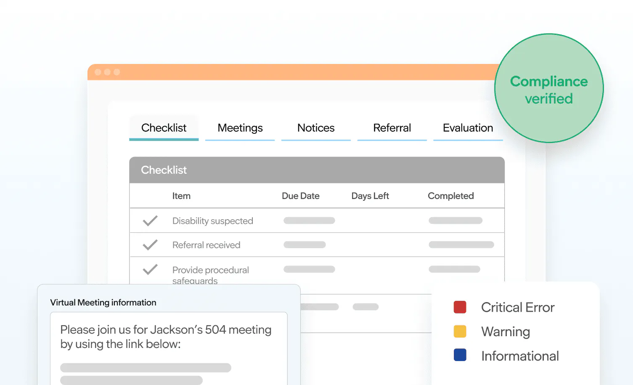Click the Disability suspected due date placeholder
Viewport: 633px width, 385px height.
[309, 220]
